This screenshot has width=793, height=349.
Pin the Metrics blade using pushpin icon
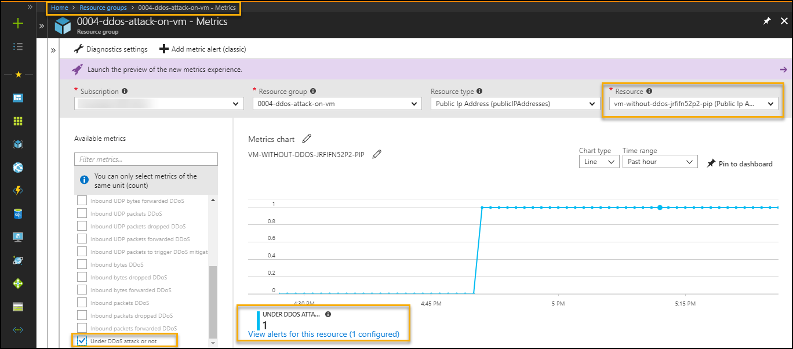tap(766, 21)
